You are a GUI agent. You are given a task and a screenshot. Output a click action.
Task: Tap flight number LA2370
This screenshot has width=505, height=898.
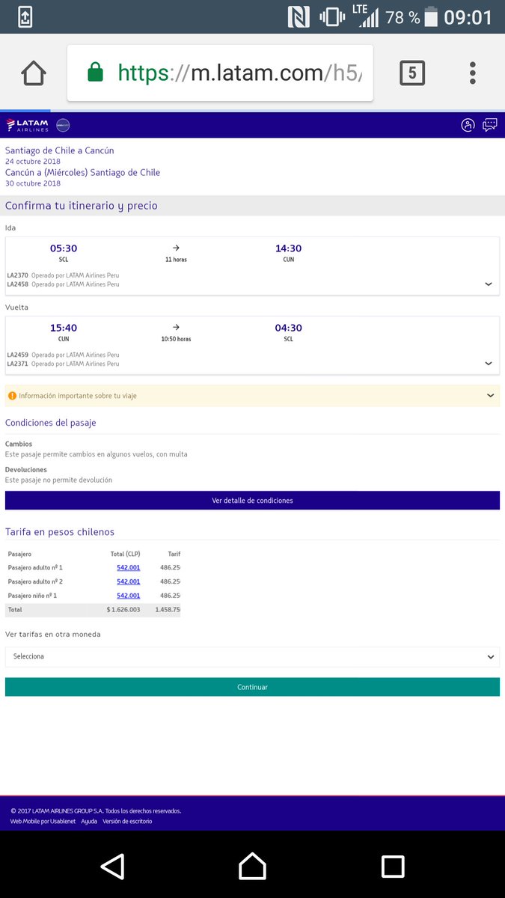pyautogui.click(x=17, y=275)
